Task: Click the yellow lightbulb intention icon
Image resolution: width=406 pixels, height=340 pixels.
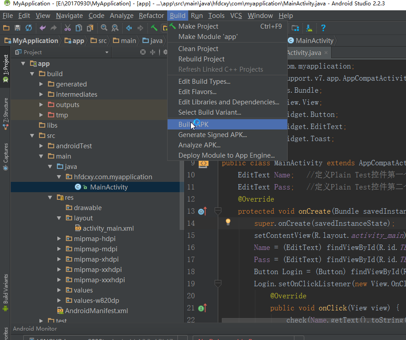Action: coord(228,222)
